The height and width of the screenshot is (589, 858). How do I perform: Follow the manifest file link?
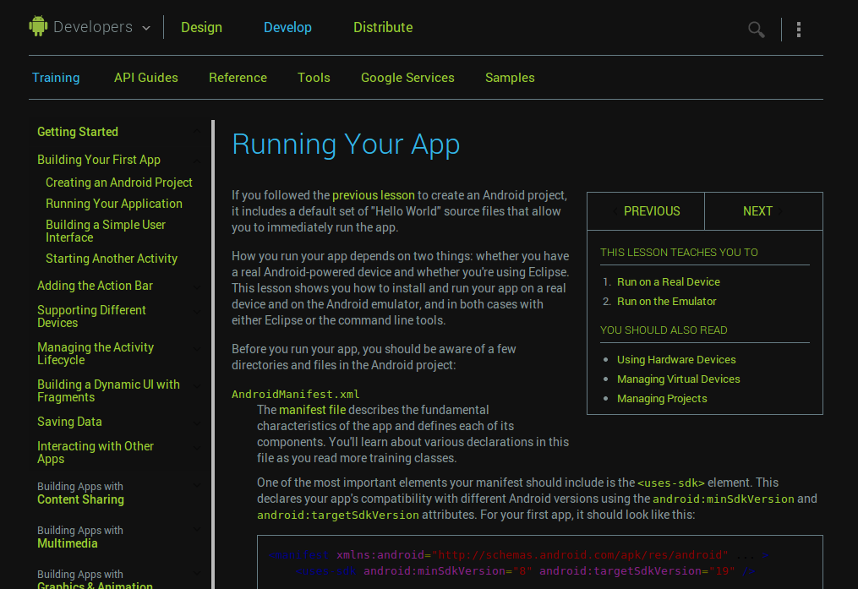click(313, 410)
